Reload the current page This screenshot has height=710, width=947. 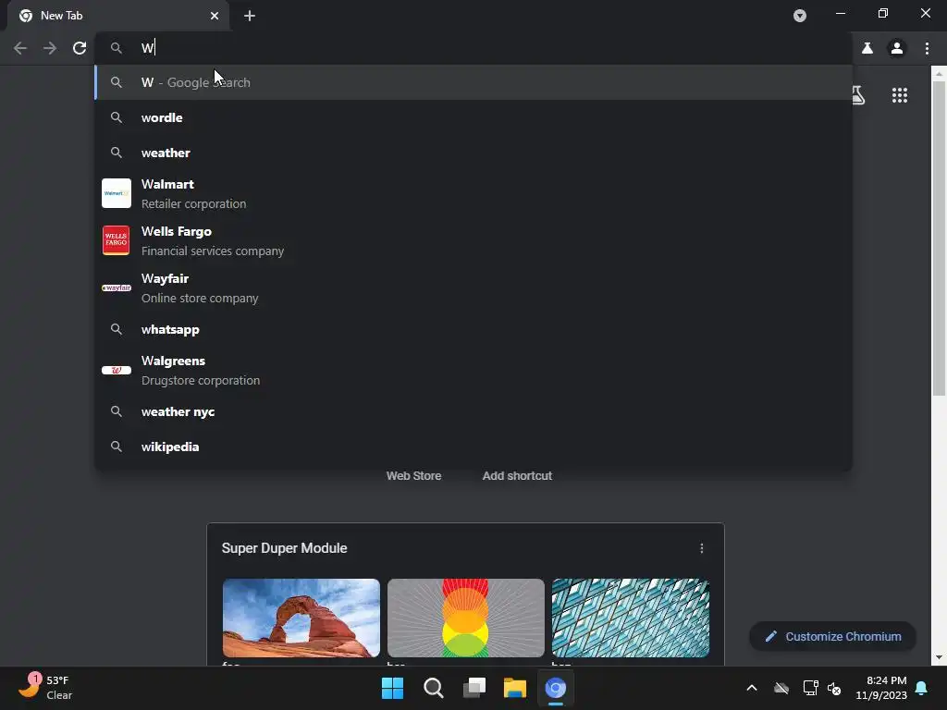pos(80,48)
